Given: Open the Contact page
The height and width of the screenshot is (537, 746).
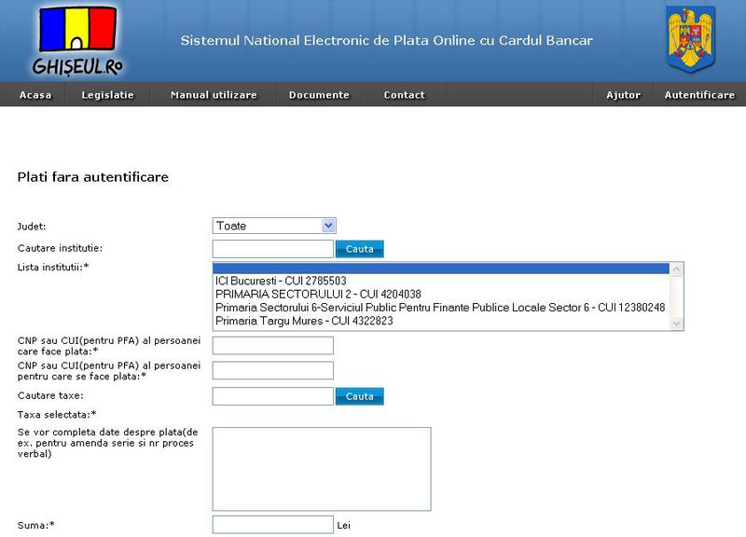Looking at the screenshot, I should pyautogui.click(x=404, y=95).
